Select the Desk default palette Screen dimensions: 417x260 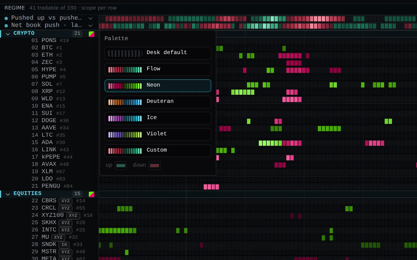[x=158, y=53]
